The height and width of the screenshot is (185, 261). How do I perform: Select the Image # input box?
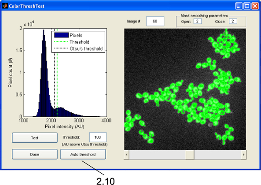click(155, 21)
